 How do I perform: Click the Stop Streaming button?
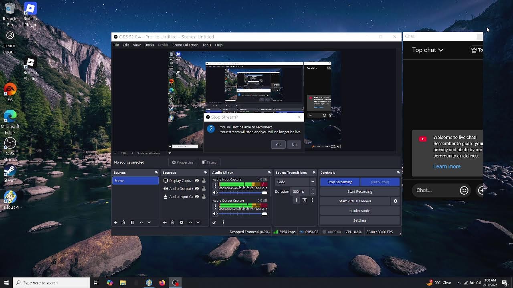[340, 182]
